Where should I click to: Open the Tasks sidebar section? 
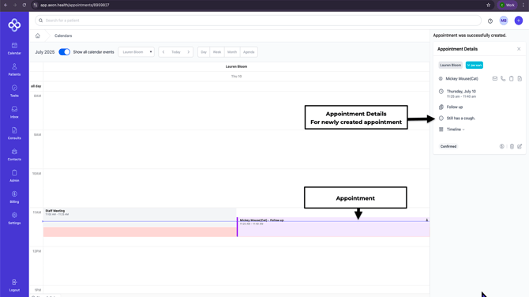[14, 91]
